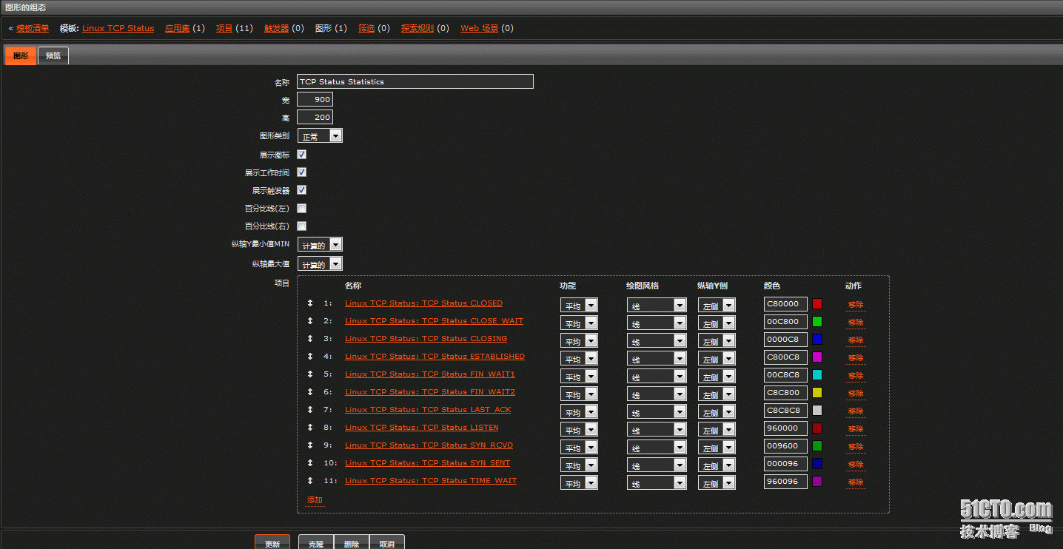Image resolution: width=1063 pixels, height=549 pixels.
Task: Open the 项目 navigation link
Action: pos(224,28)
